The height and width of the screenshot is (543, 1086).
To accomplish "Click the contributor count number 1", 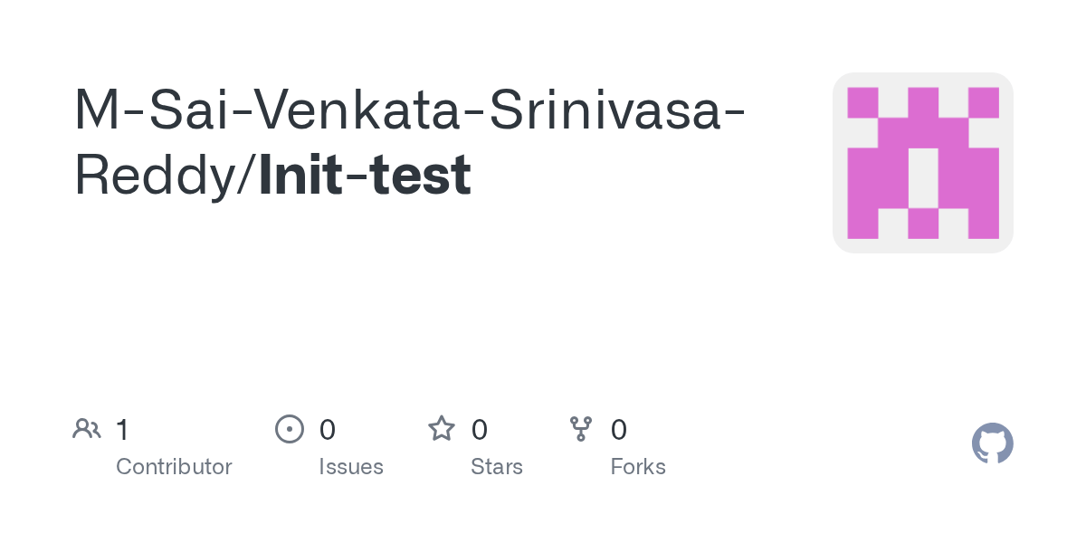I will [x=122, y=430].
